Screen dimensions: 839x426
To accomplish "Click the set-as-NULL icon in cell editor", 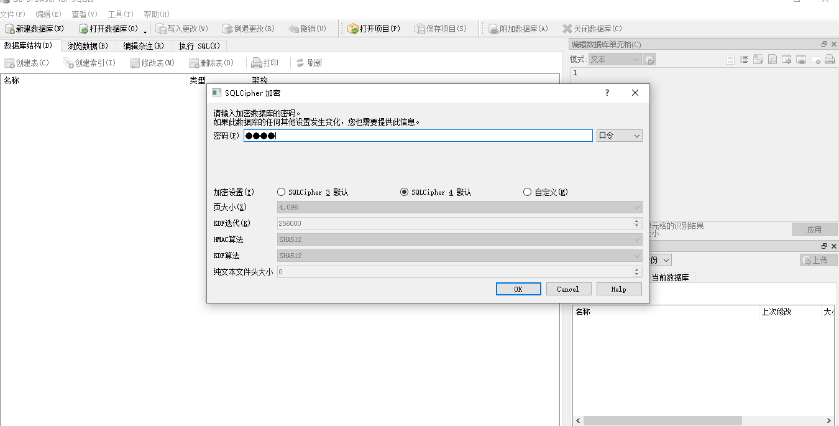I will pyautogui.click(x=815, y=60).
